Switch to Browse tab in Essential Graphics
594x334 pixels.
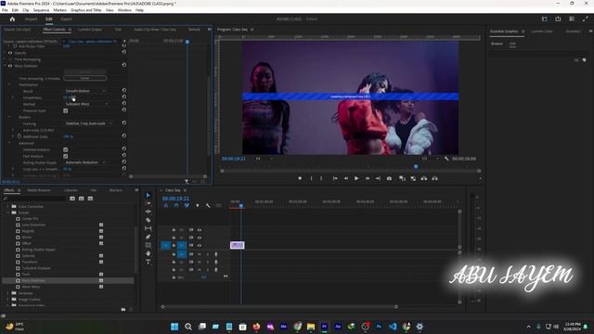(x=497, y=44)
